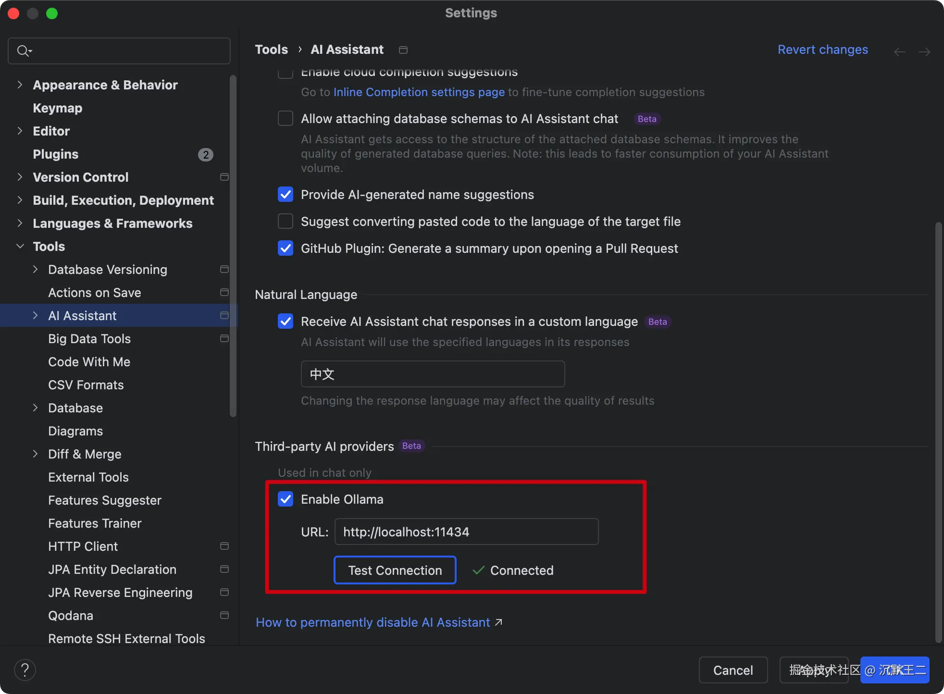Open the Inline Completion settings page link
Image resolution: width=944 pixels, height=694 pixels.
pyautogui.click(x=419, y=92)
